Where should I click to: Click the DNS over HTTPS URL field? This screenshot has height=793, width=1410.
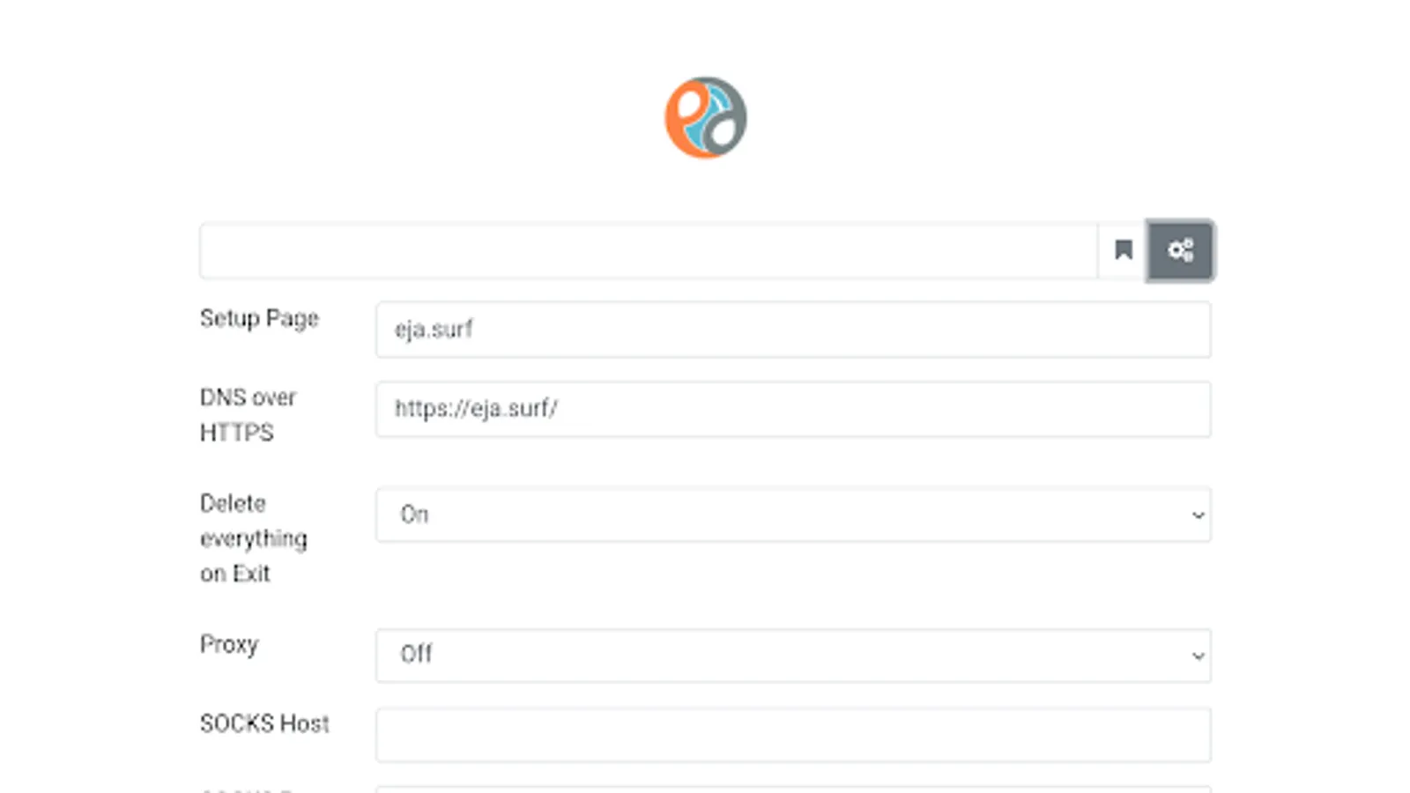(793, 409)
